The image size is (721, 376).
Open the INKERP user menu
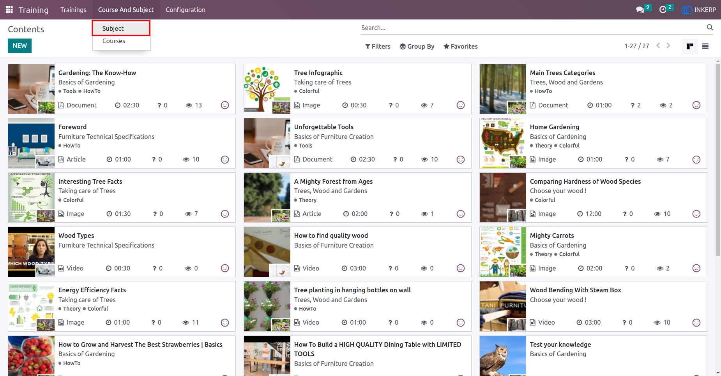699,10
